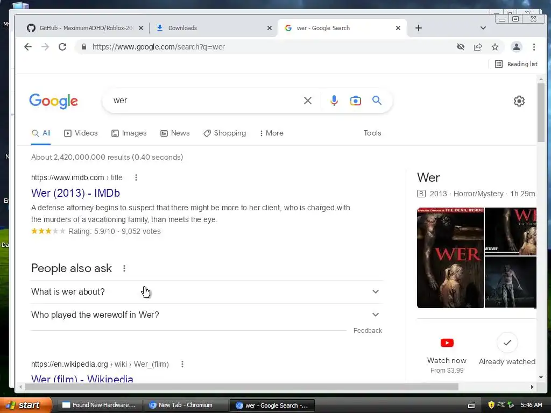
Task: Click the results count text
Action: pyautogui.click(x=107, y=158)
